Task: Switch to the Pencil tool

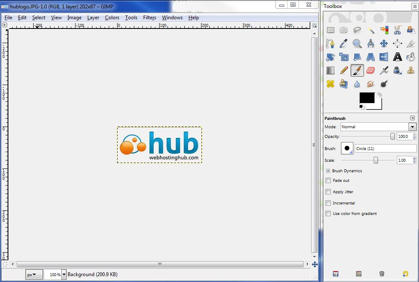Action: point(344,70)
